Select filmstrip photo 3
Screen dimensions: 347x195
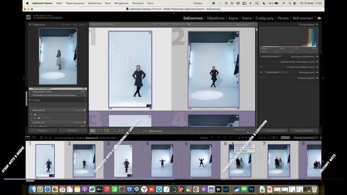tap(123, 161)
